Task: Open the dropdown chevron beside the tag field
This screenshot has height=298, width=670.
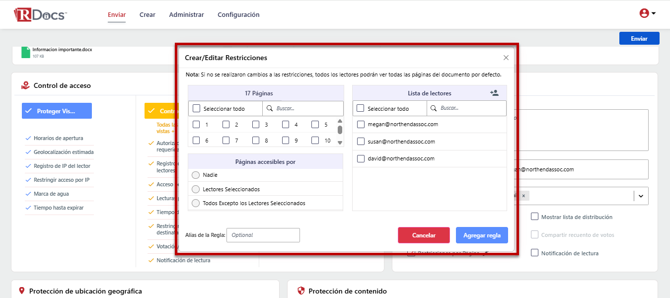Action: pyautogui.click(x=641, y=196)
